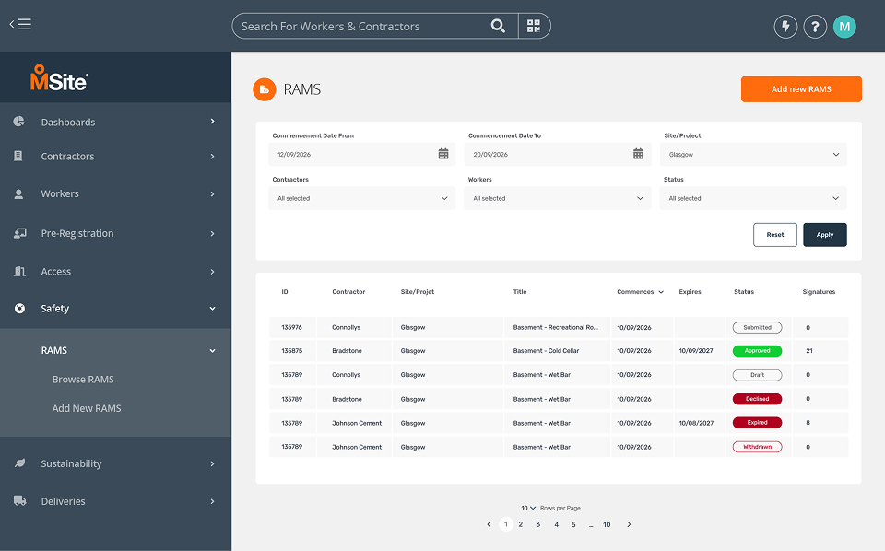This screenshot has width=885, height=551.
Task: Expand the Dashboards menu chevron
Action: point(212,122)
